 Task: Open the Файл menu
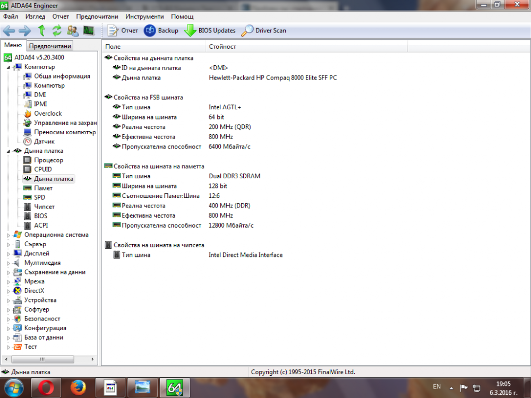[x=11, y=16]
